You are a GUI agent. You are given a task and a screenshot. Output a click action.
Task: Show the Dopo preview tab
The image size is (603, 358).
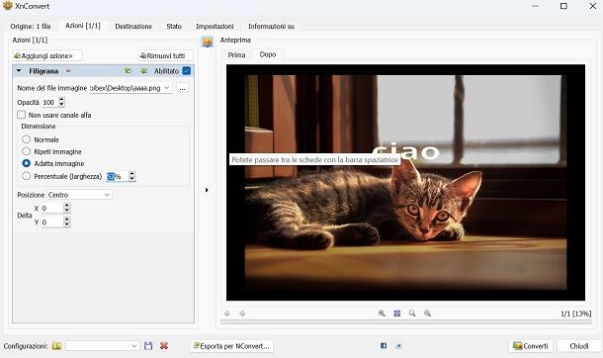click(268, 54)
